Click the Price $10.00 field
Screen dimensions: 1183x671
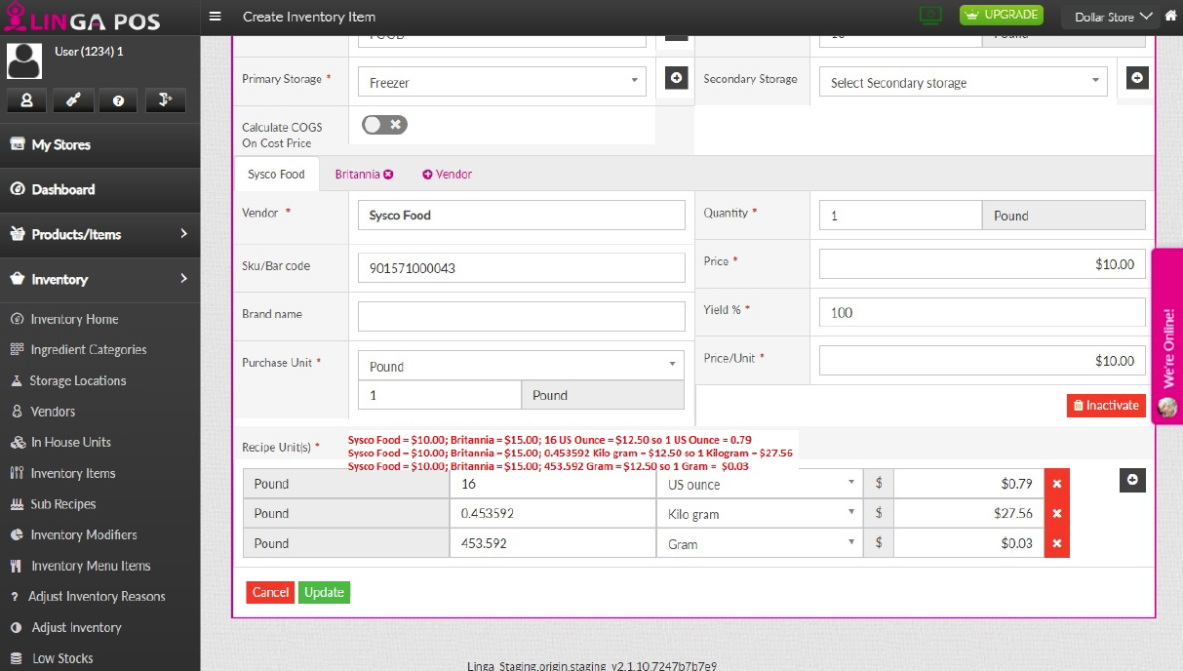point(982,263)
